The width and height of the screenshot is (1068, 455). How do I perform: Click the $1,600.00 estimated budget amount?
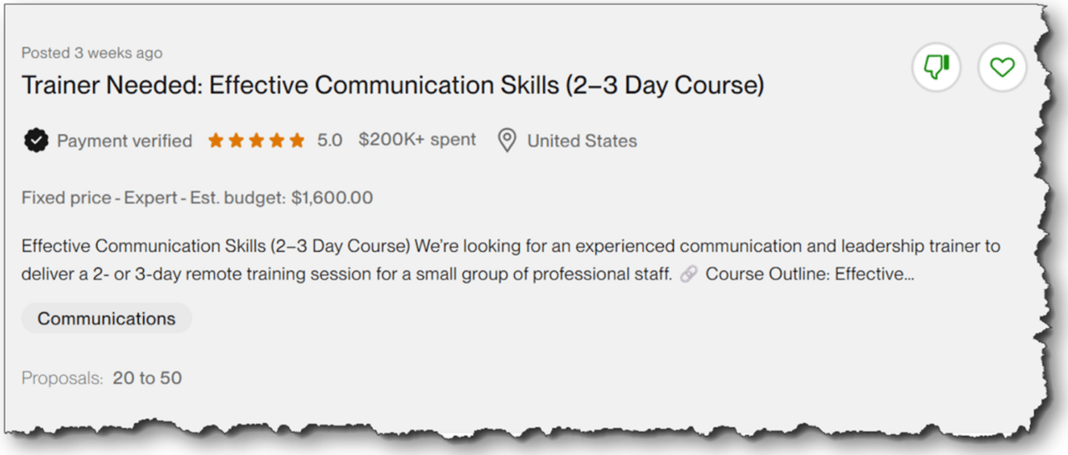click(x=331, y=198)
